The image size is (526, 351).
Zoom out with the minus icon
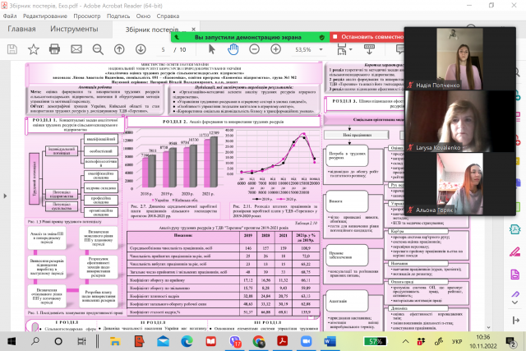point(254,49)
